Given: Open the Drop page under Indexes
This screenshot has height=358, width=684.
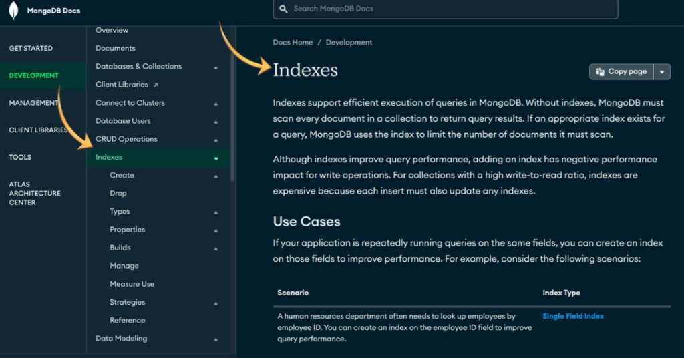Looking at the screenshot, I should (x=118, y=194).
